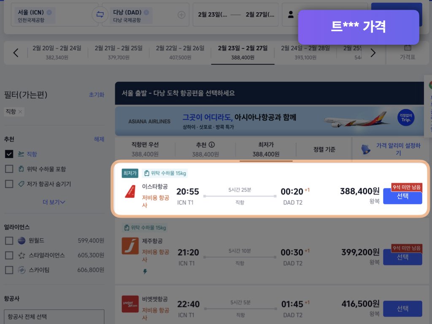Open the passenger selection person icon
The image size is (432, 324).
tap(291, 14)
